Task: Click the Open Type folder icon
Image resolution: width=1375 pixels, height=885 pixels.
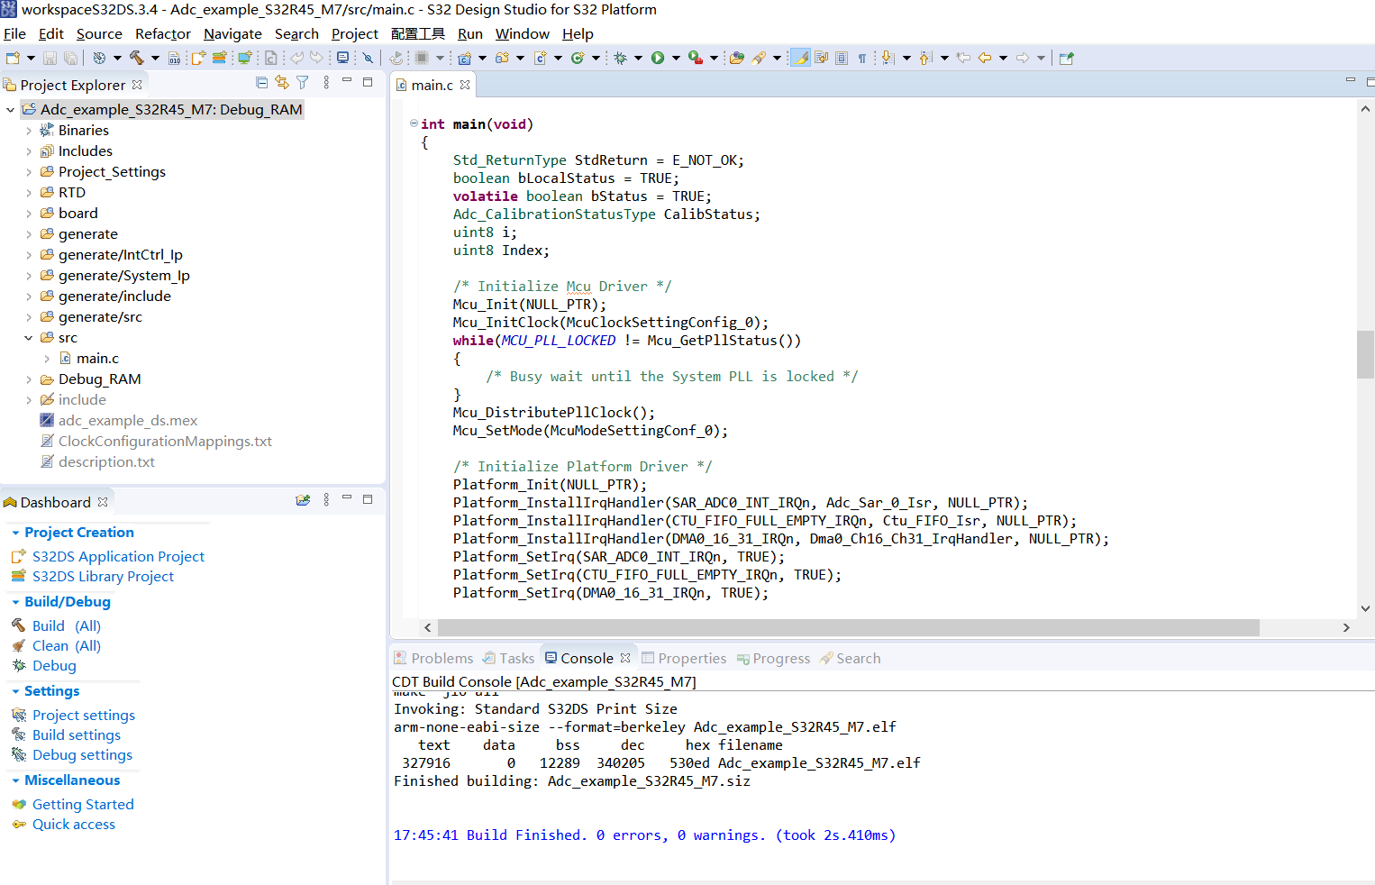Action: 737,58
